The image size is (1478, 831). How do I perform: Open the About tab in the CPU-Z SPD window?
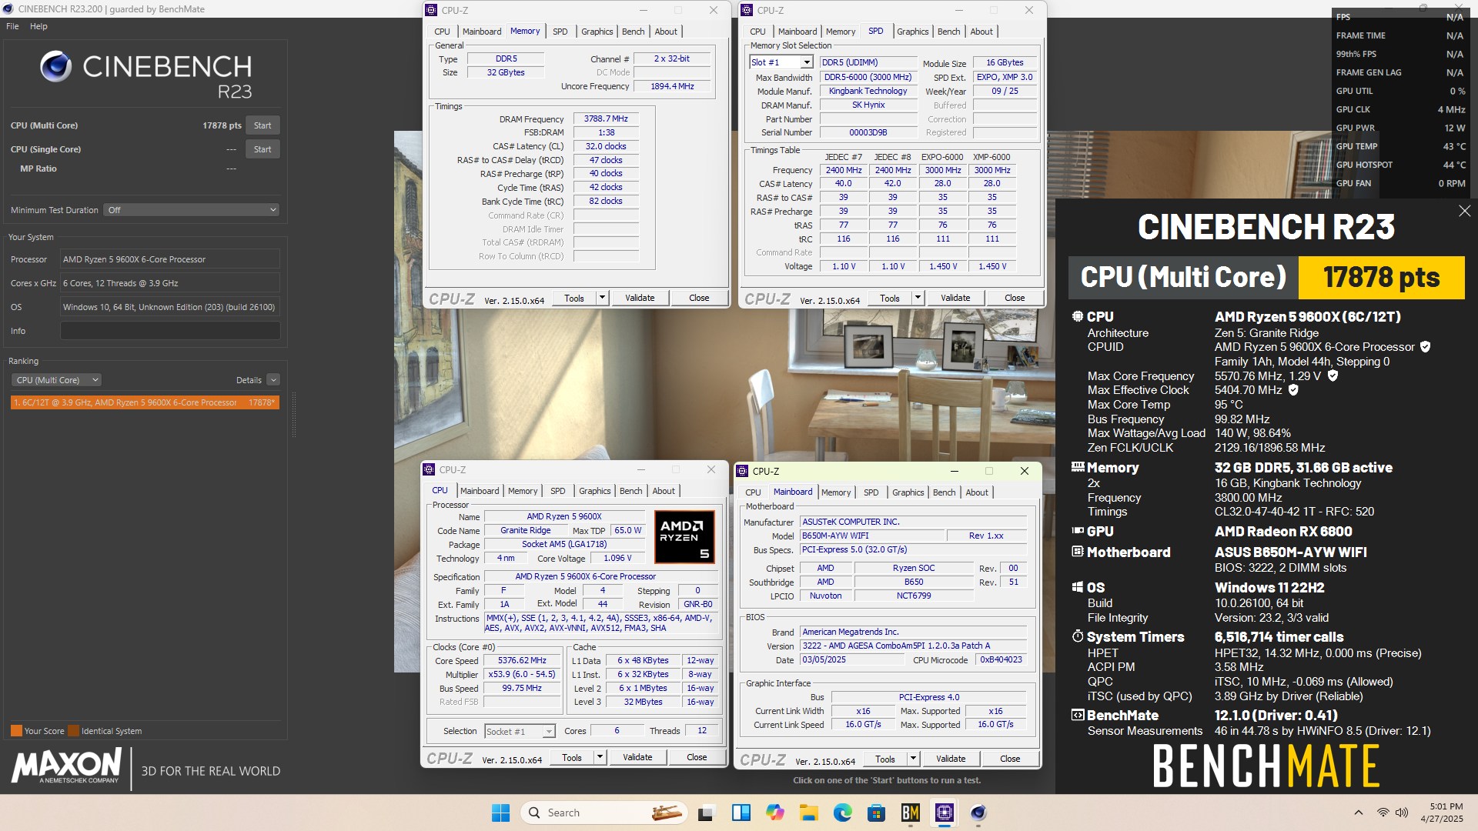[981, 32]
